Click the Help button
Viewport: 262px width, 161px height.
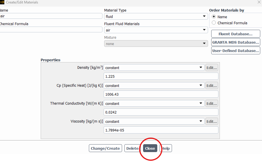click(x=166, y=148)
